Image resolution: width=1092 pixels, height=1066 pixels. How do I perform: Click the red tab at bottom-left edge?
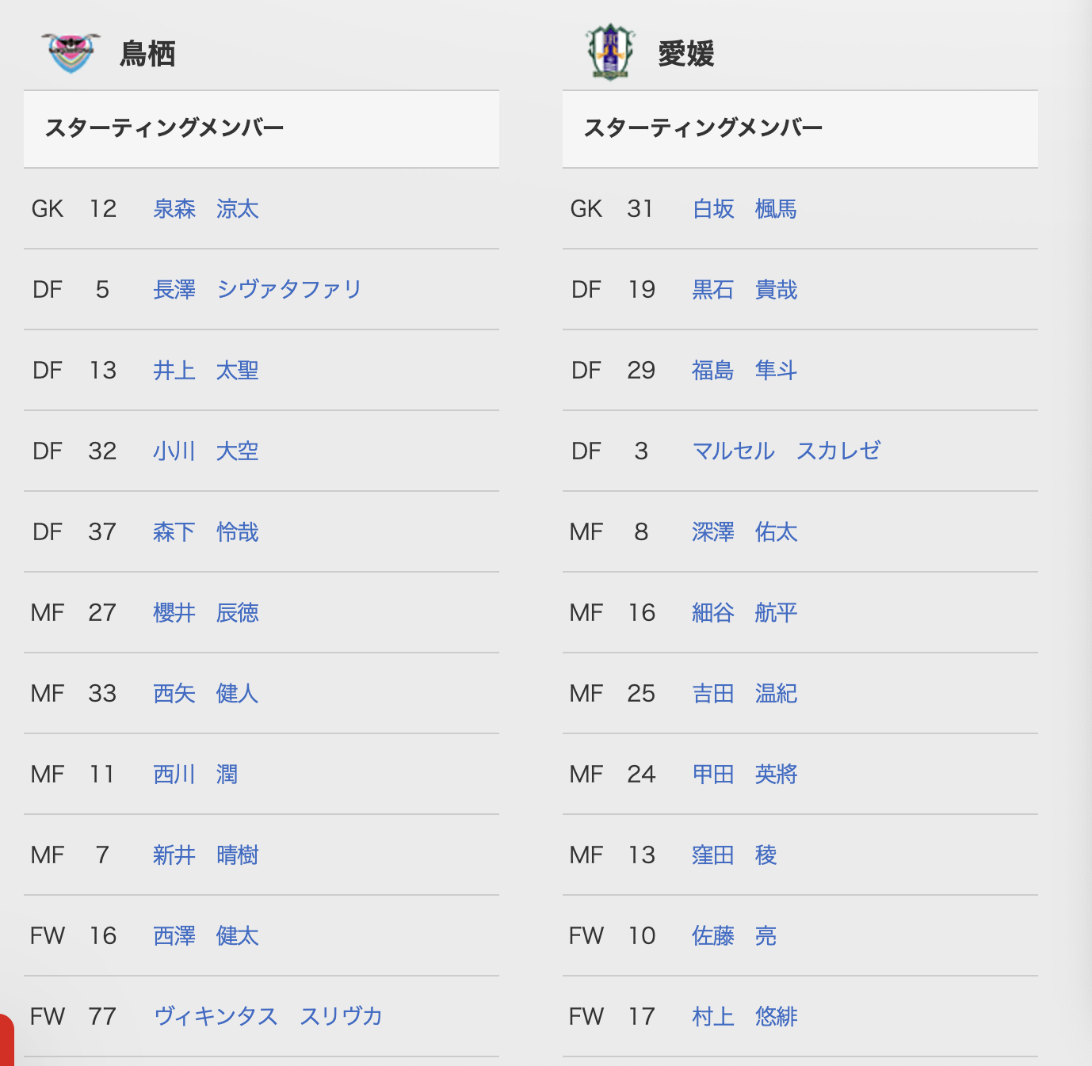[6, 1041]
